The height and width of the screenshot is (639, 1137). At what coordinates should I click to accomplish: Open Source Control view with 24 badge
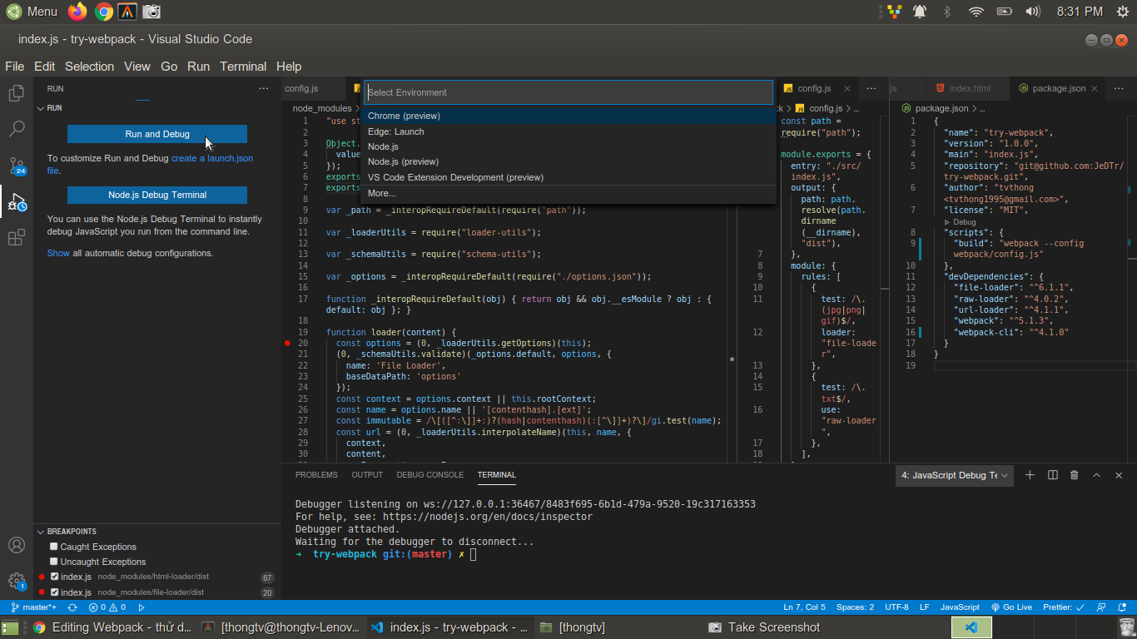[16, 165]
